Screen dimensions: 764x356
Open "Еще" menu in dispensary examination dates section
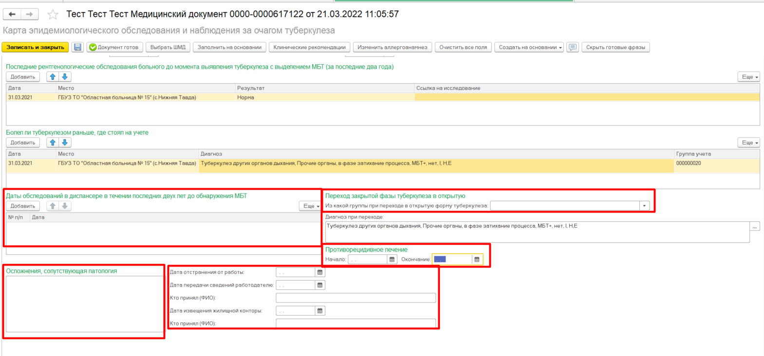click(311, 206)
